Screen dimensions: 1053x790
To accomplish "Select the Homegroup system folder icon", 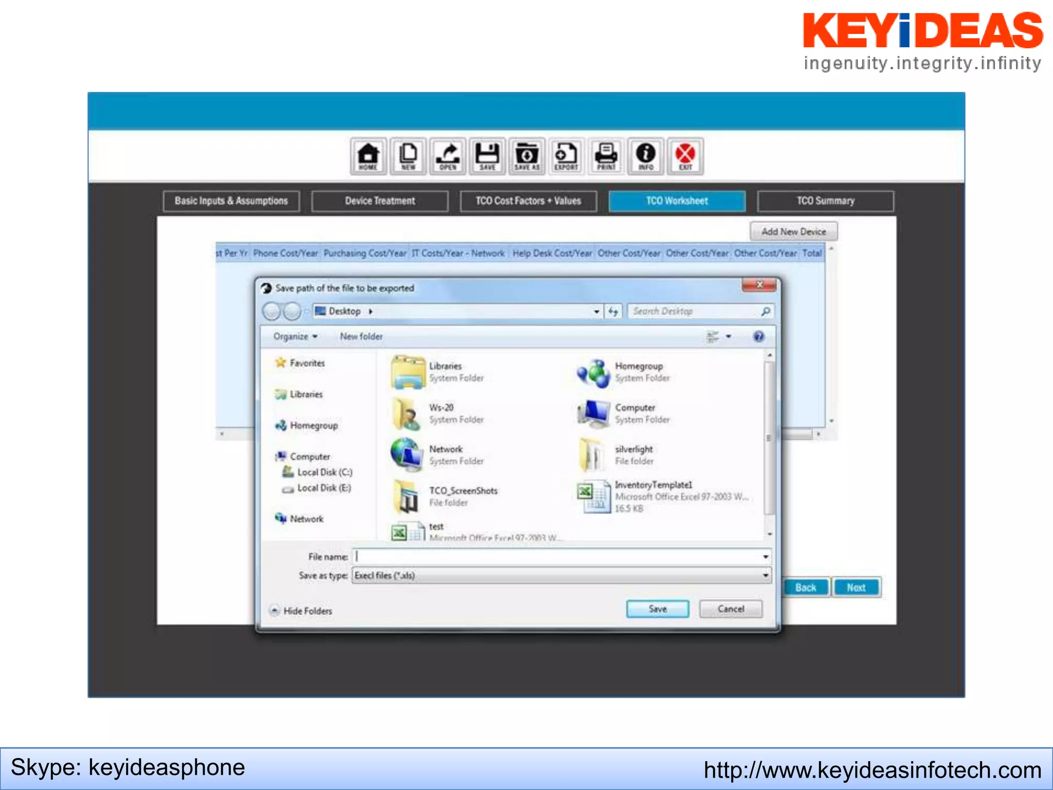I will coord(593,373).
